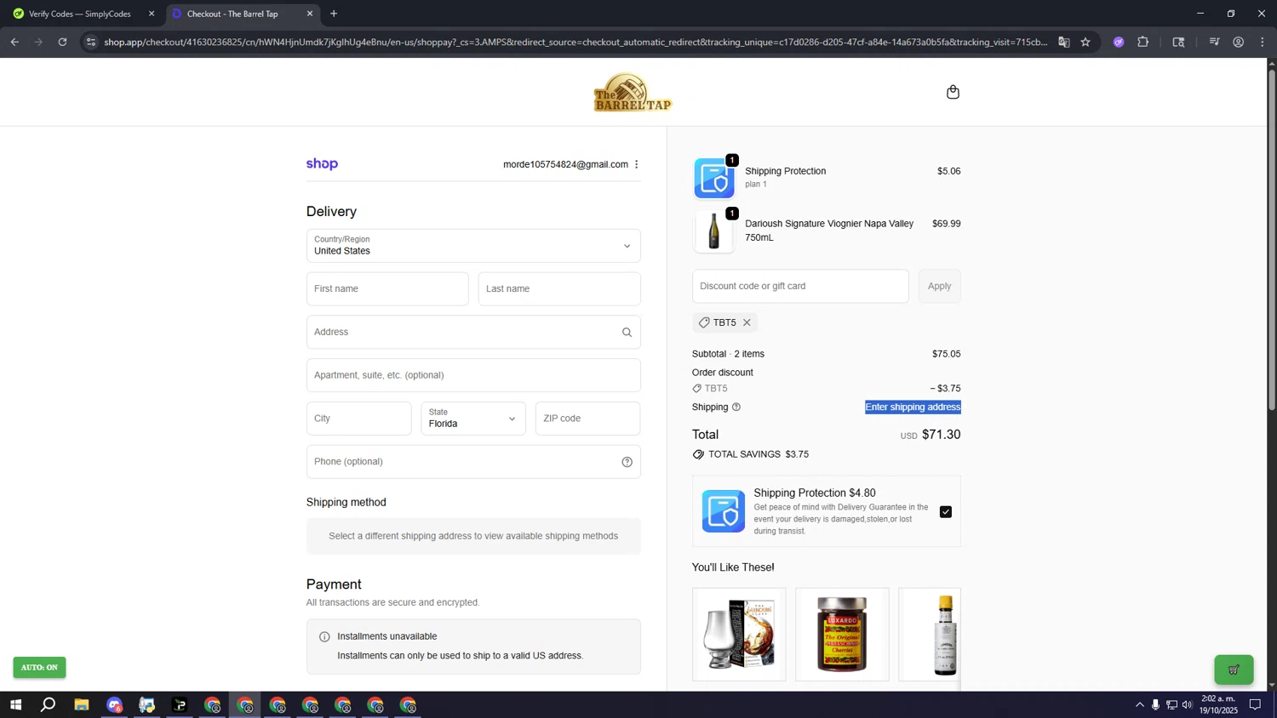Toggle the AUTO: ON button
This screenshot has width=1277, height=718.
click(x=39, y=668)
